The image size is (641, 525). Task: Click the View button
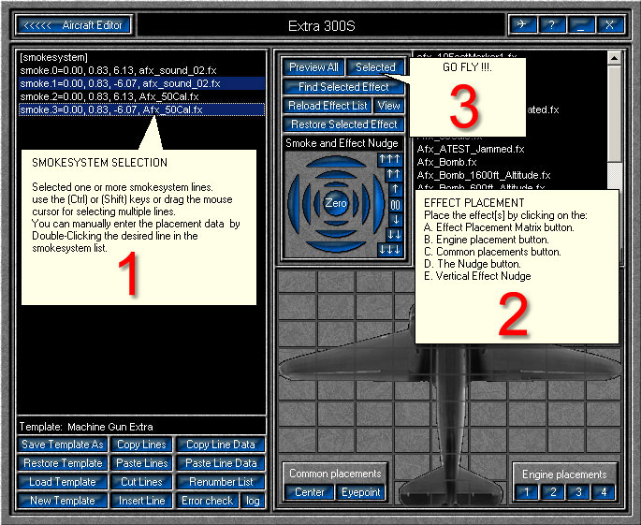388,106
